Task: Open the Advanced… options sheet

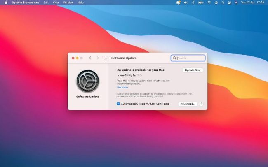Action: (188, 104)
